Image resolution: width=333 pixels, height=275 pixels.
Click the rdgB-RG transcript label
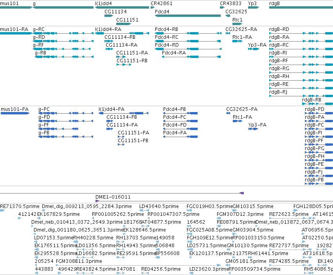(x=279, y=69)
